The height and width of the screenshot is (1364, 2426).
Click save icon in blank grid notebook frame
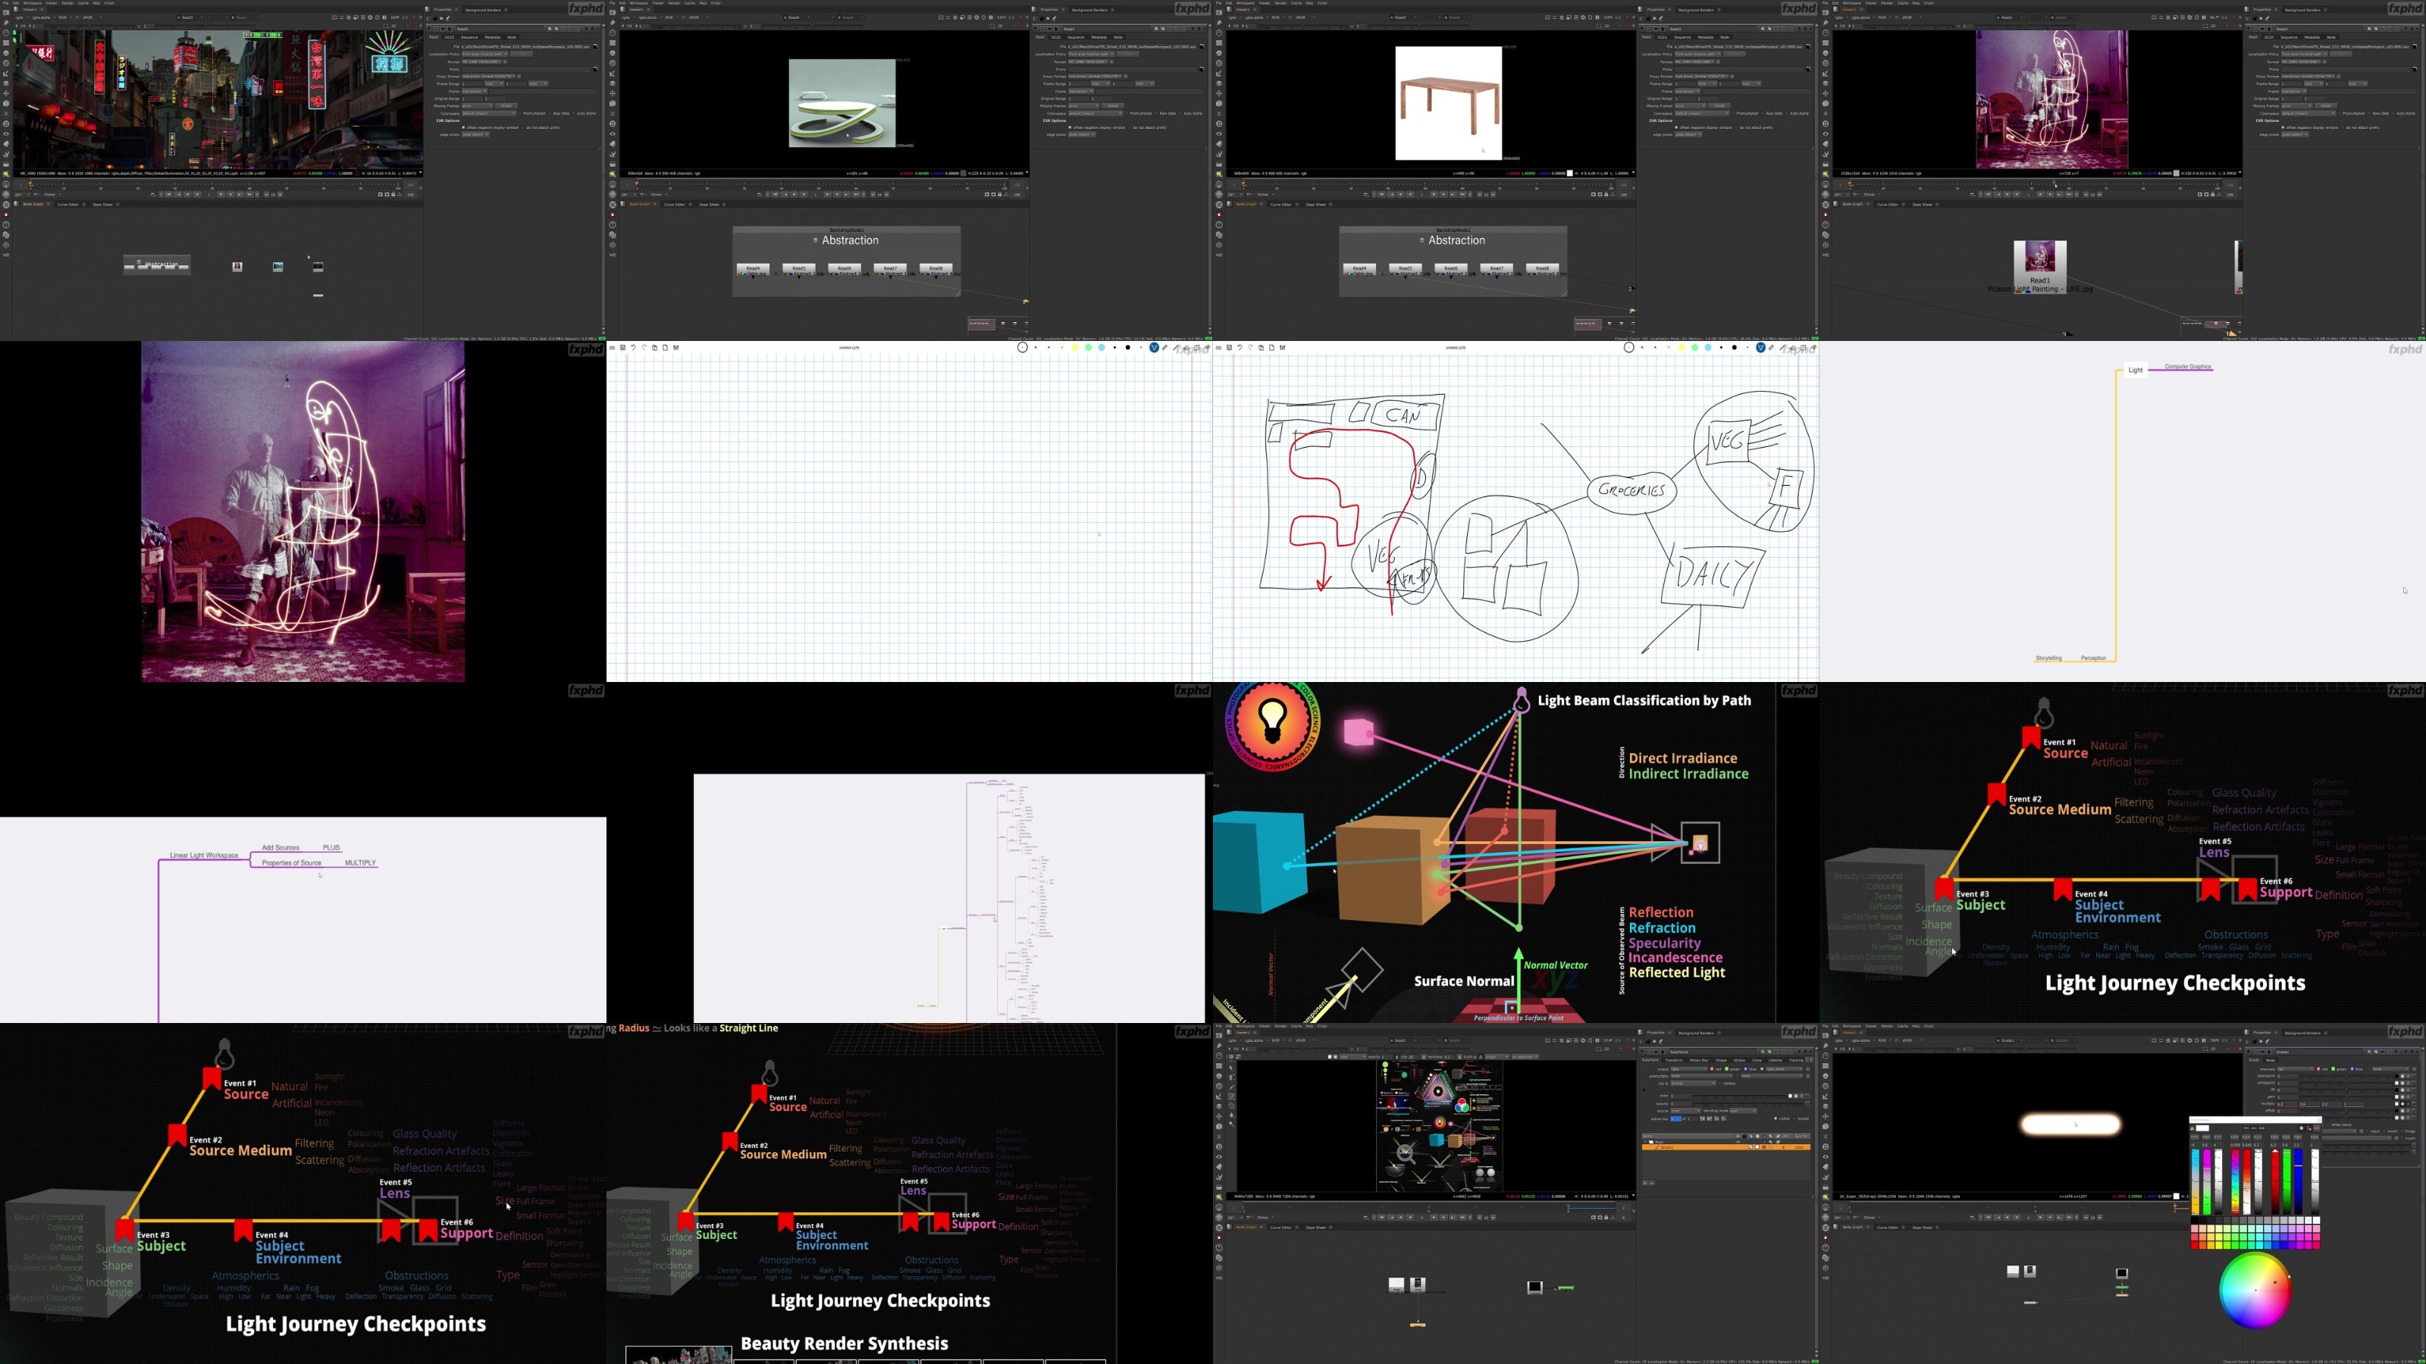pyautogui.click(x=623, y=347)
